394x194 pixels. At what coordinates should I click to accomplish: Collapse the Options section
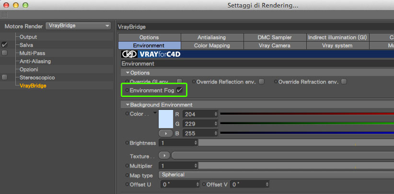click(x=128, y=73)
